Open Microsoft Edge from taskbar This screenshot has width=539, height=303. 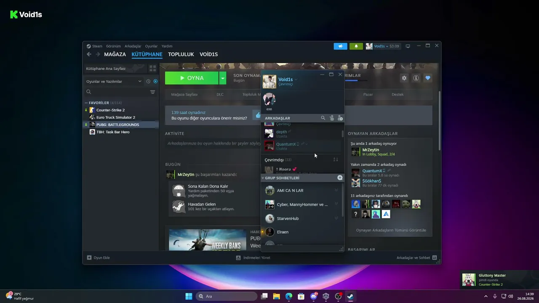289,296
